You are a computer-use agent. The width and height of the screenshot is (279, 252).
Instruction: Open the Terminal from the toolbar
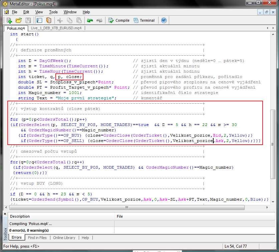pos(144,20)
